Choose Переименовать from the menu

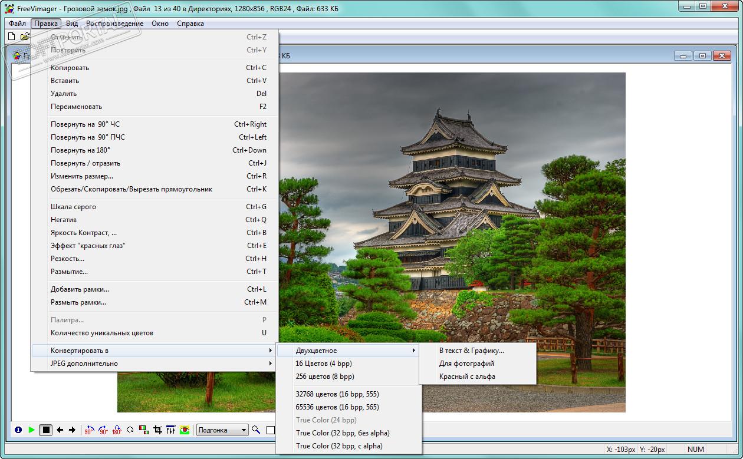point(154,107)
